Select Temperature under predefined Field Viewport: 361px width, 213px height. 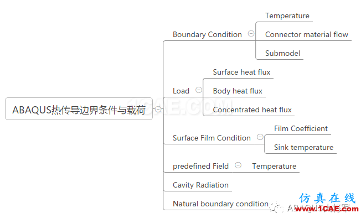coord(274,167)
